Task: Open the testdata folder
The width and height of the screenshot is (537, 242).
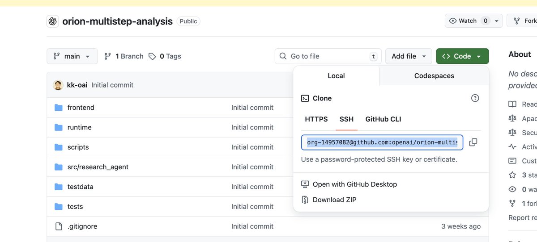Action: [x=80, y=187]
